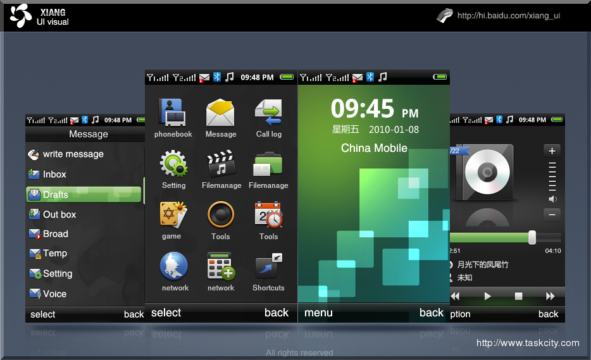
Task: Open the Message envelope icon in grid
Action: [220, 113]
